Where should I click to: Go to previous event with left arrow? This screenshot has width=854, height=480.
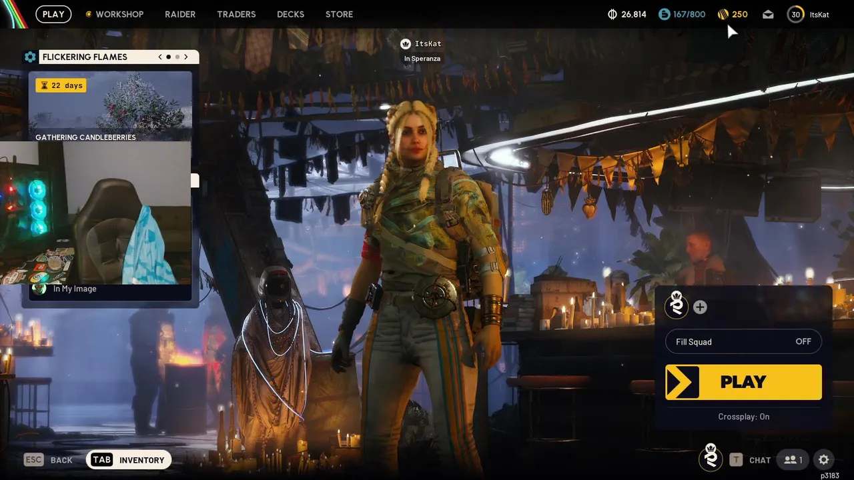[160, 57]
